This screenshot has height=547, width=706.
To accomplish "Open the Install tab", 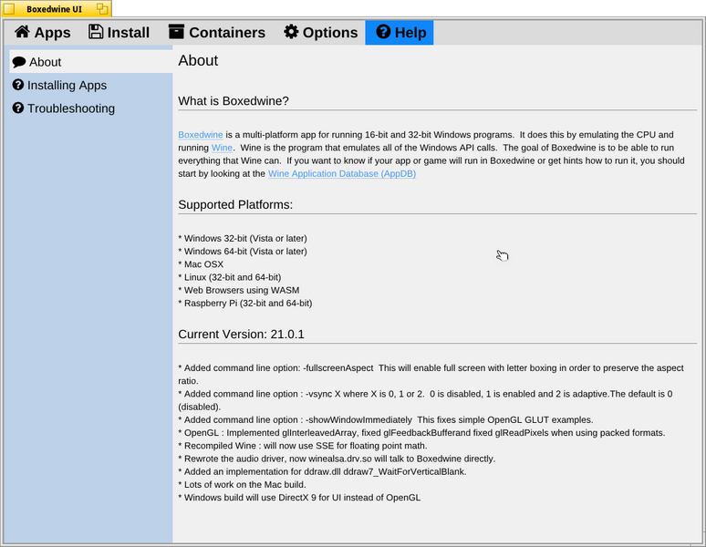I will point(119,33).
